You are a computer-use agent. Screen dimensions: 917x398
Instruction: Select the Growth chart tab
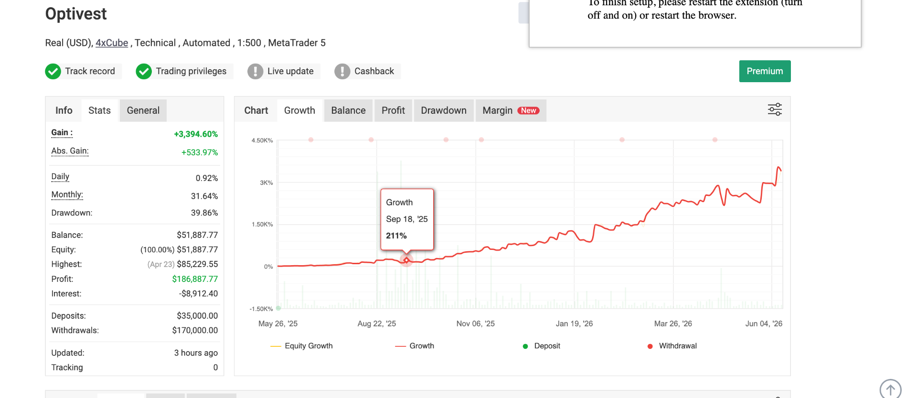click(x=299, y=110)
